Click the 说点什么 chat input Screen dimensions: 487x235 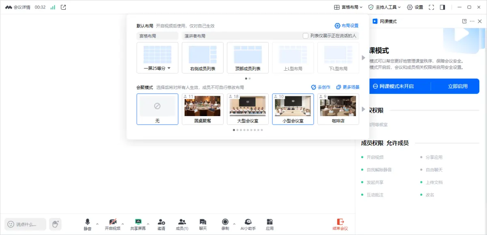coord(25,224)
